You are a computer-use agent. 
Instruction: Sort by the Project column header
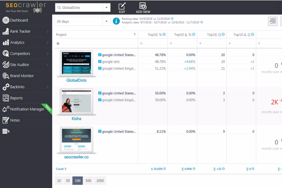click(x=61, y=34)
